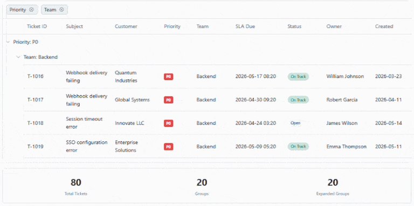Click the Groups stat

tap(202, 187)
